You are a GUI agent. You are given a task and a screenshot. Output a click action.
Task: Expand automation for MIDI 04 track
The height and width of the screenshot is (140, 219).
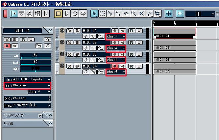pos(57,73)
